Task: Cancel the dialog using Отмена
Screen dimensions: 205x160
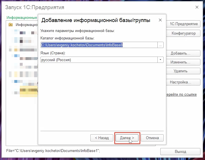Action: [x=152, y=138]
